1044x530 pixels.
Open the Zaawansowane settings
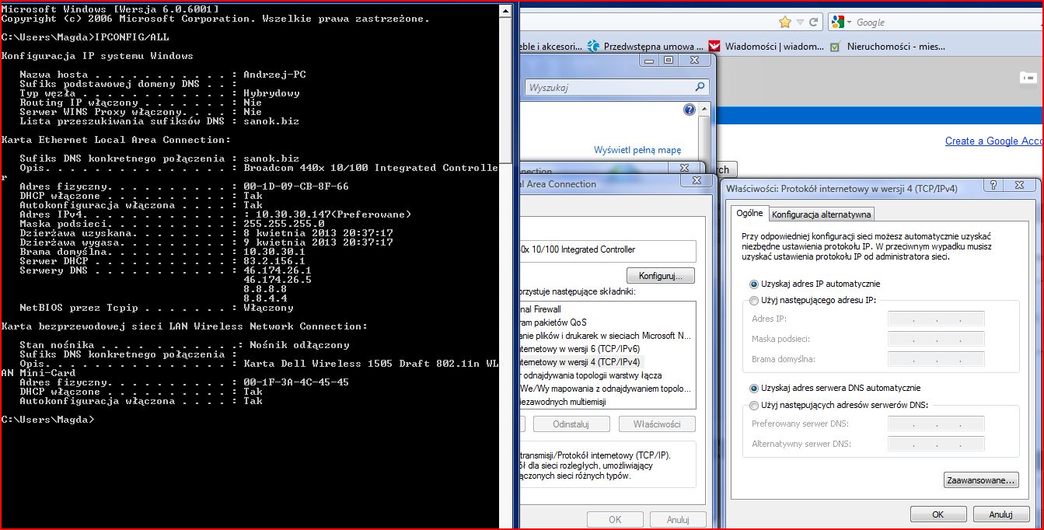click(x=981, y=480)
